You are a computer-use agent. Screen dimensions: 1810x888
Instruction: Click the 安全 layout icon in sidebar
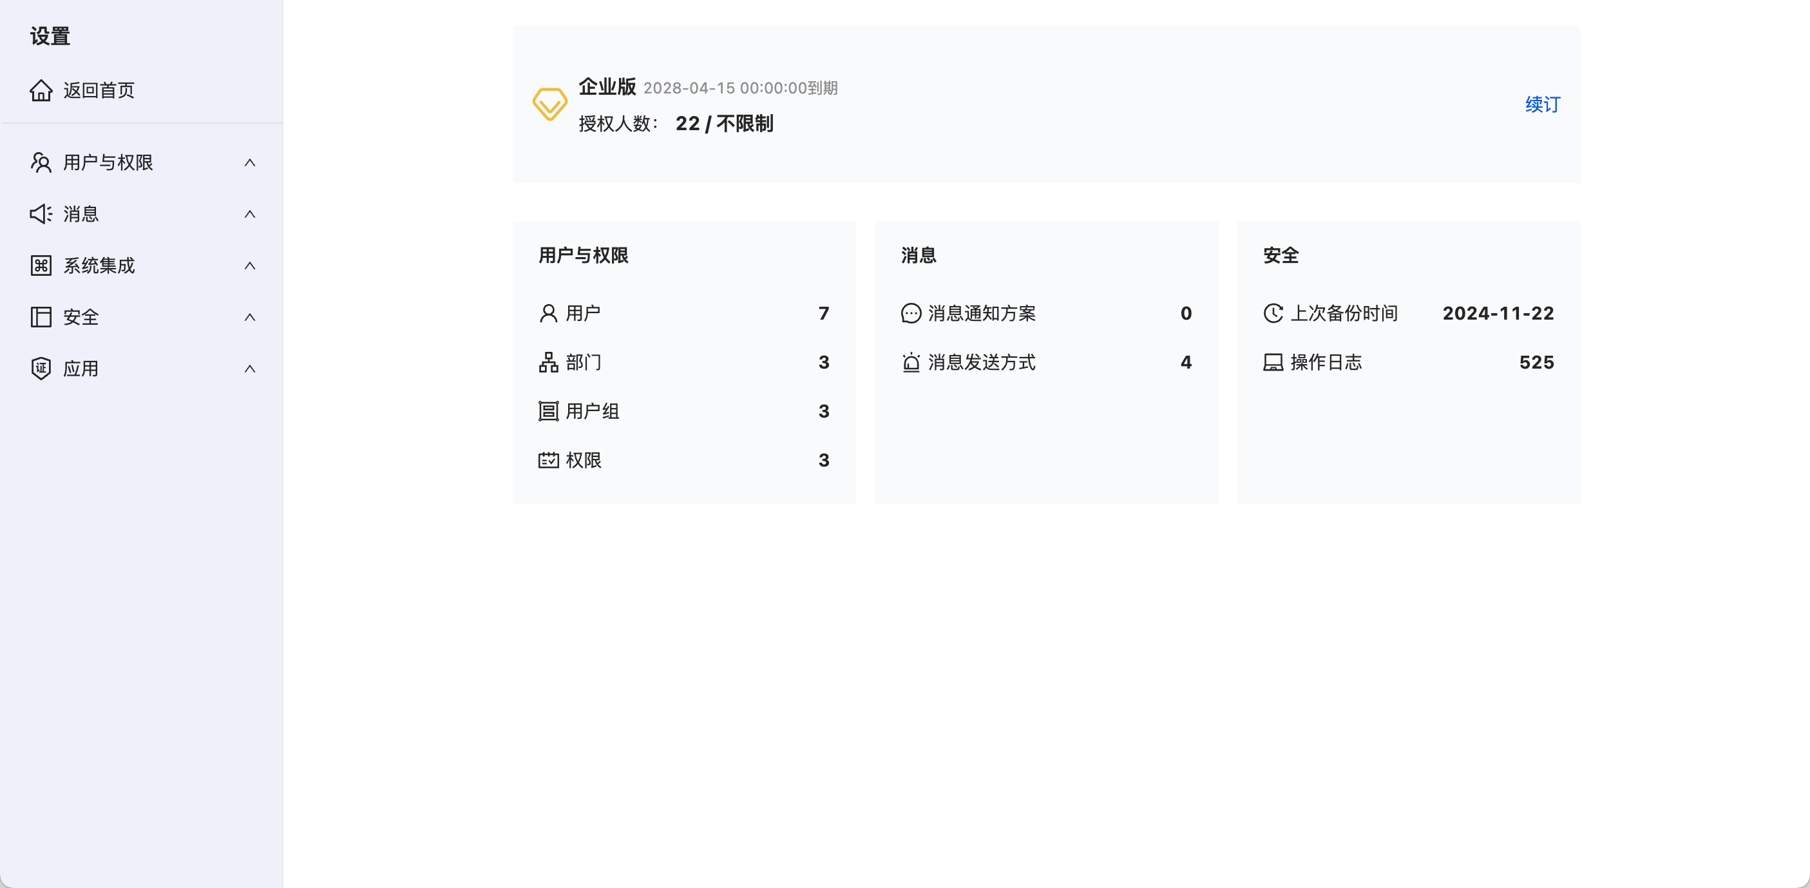tap(41, 317)
